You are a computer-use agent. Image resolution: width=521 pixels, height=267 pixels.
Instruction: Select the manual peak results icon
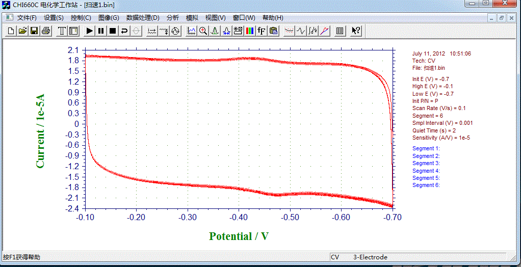click(x=215, y=31)
